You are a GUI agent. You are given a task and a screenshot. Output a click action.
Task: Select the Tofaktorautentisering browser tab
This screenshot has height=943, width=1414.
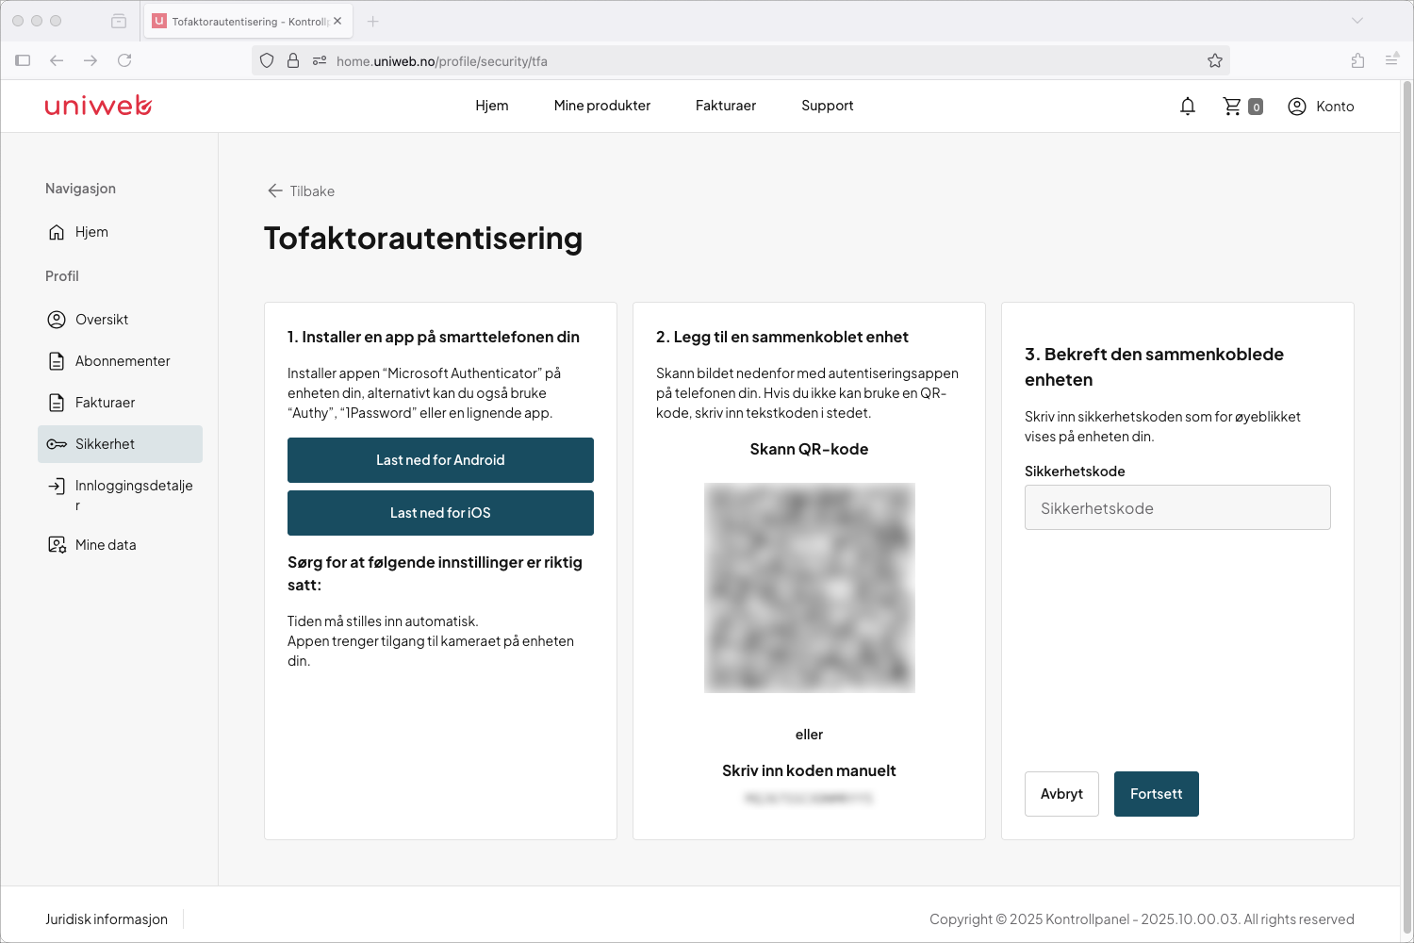point(248,21)
